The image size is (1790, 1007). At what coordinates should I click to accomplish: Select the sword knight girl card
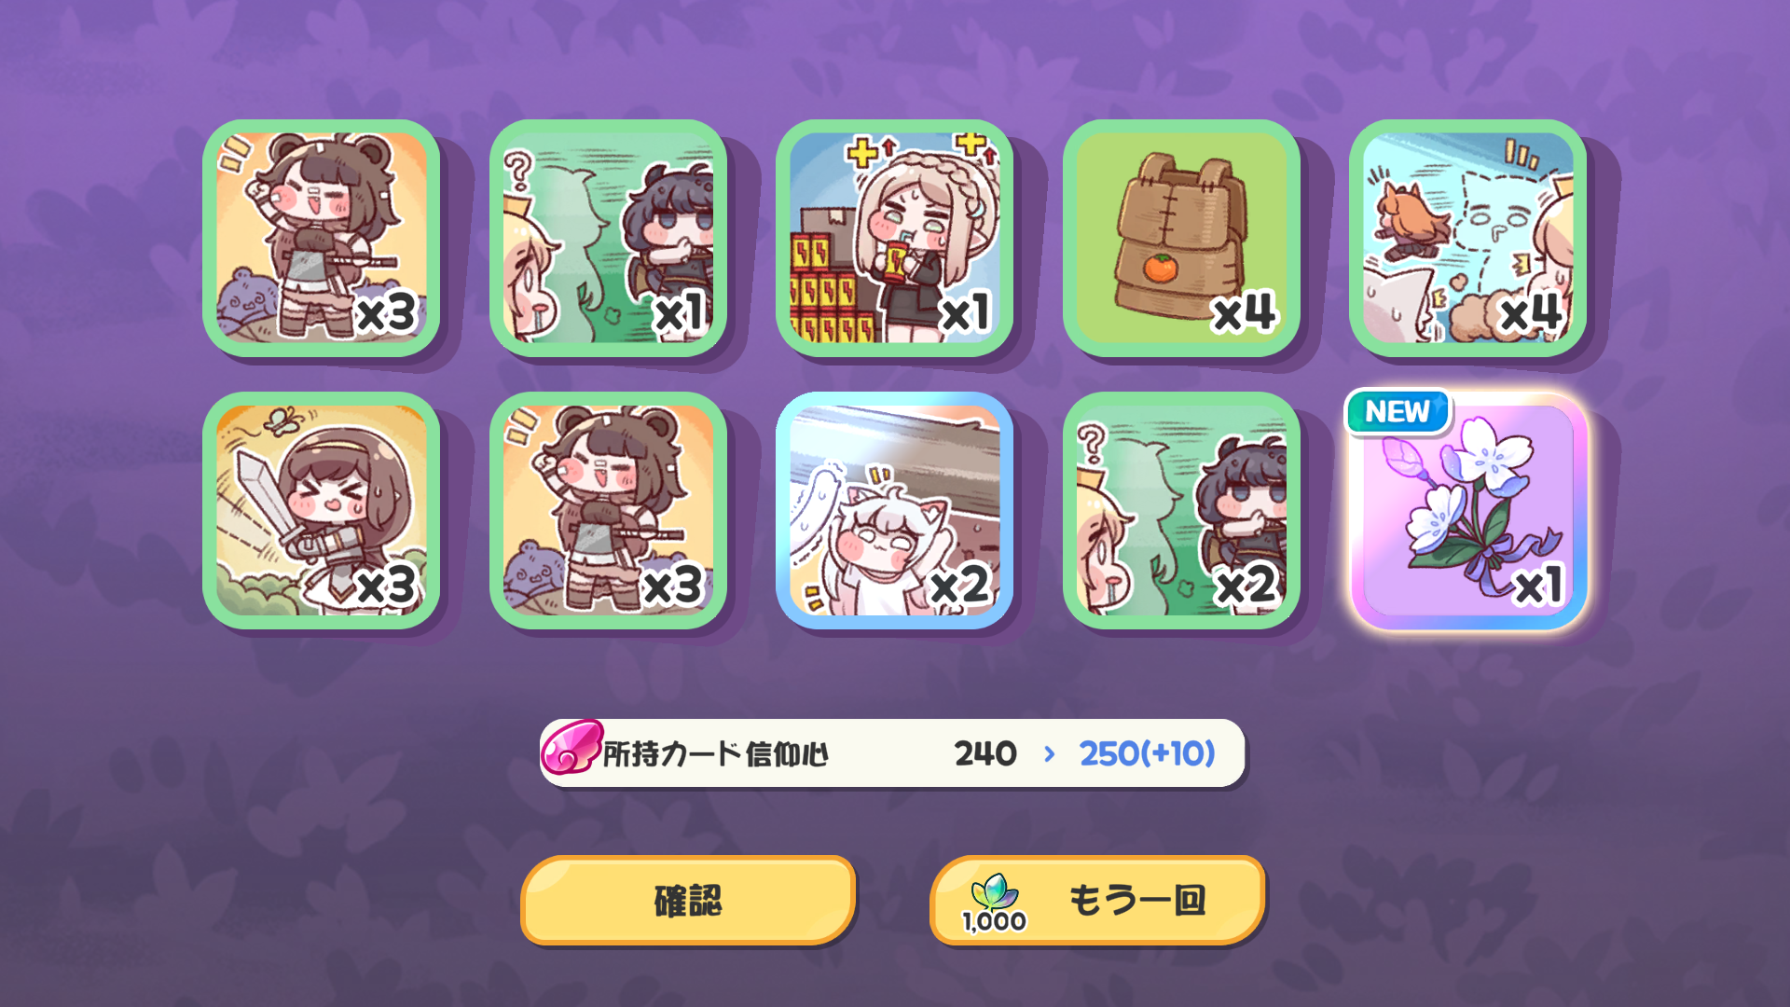[x=322, y=511]
